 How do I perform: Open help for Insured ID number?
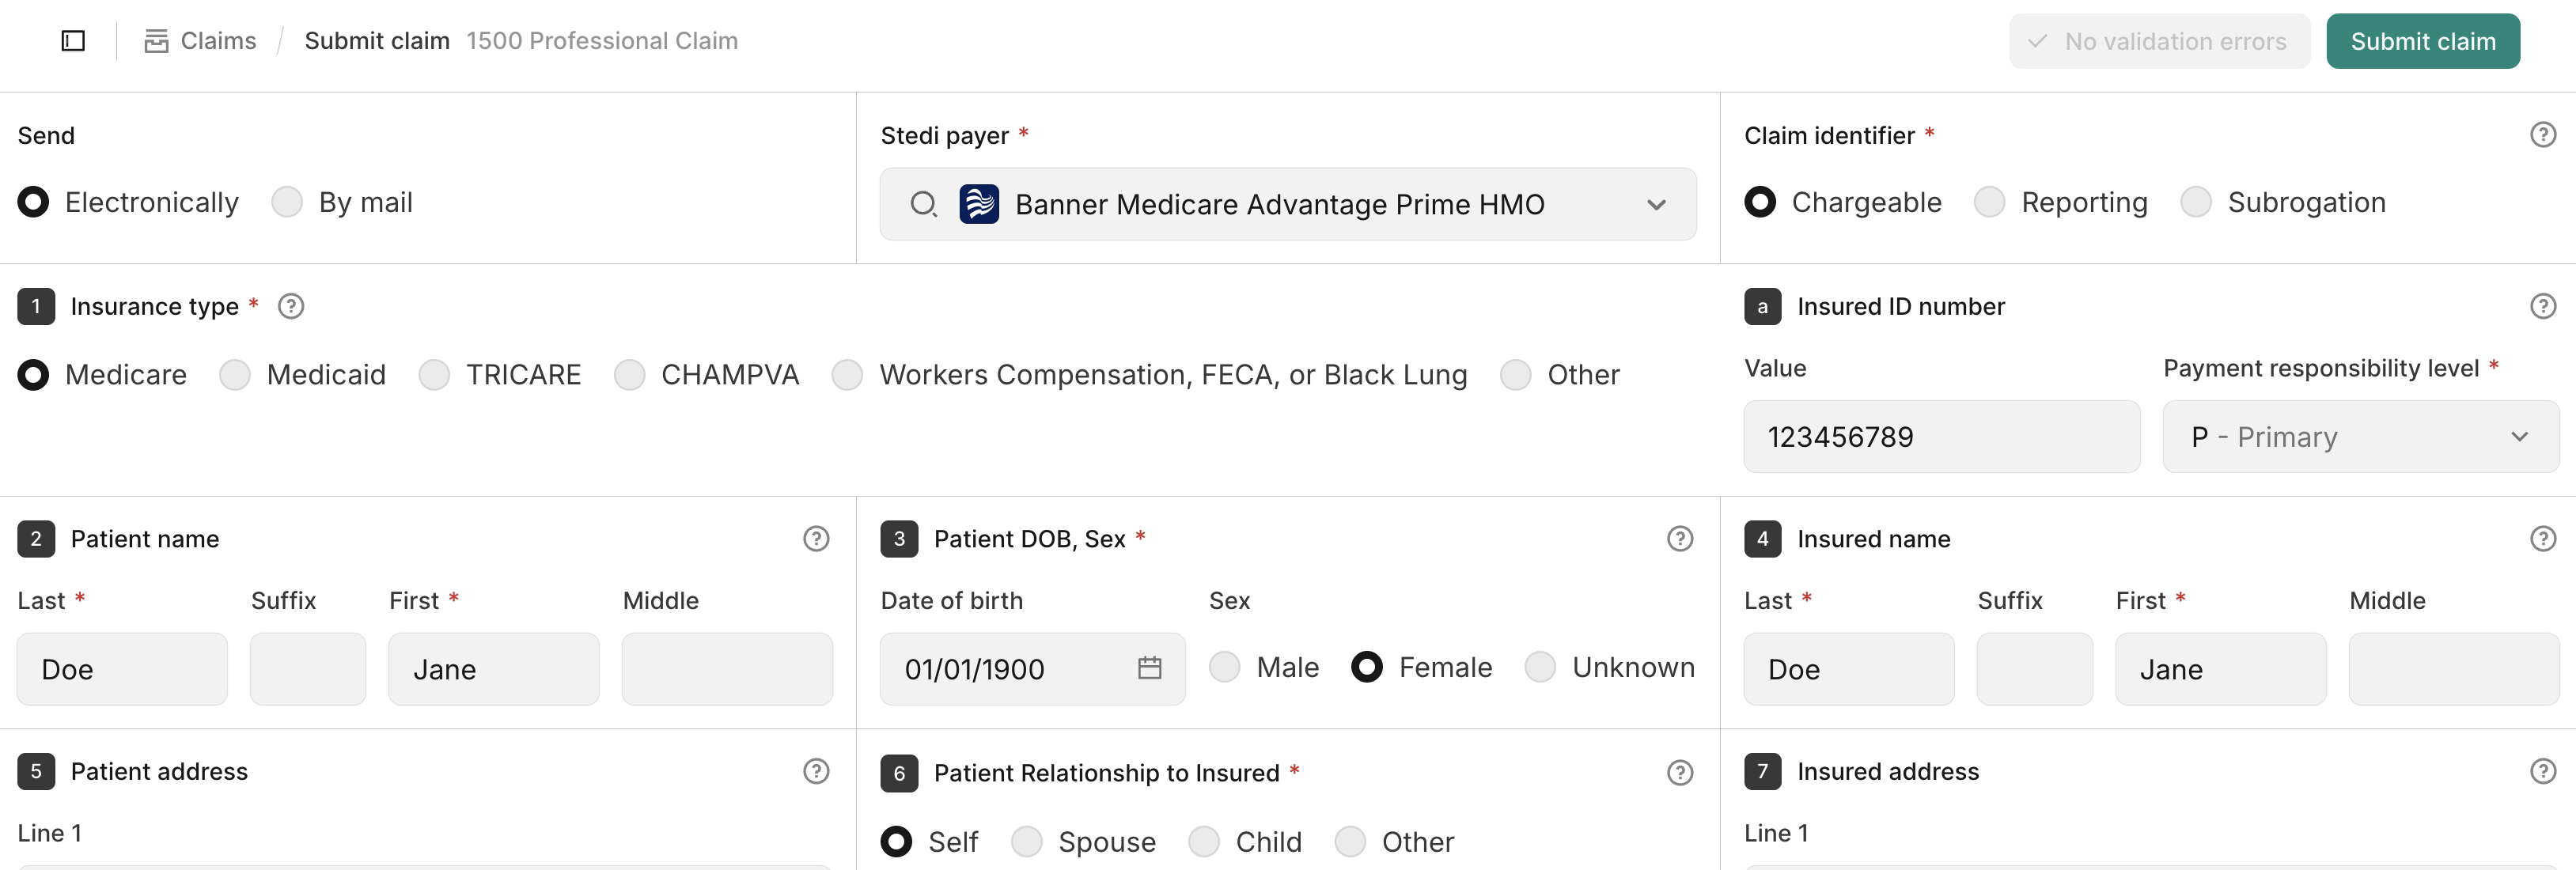coord(2542,306)
